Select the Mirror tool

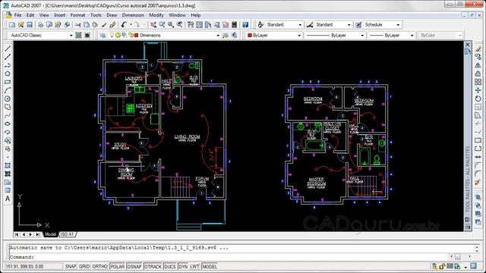point(478,65)
